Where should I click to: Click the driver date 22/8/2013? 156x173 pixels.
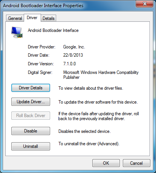coord(73,55)
